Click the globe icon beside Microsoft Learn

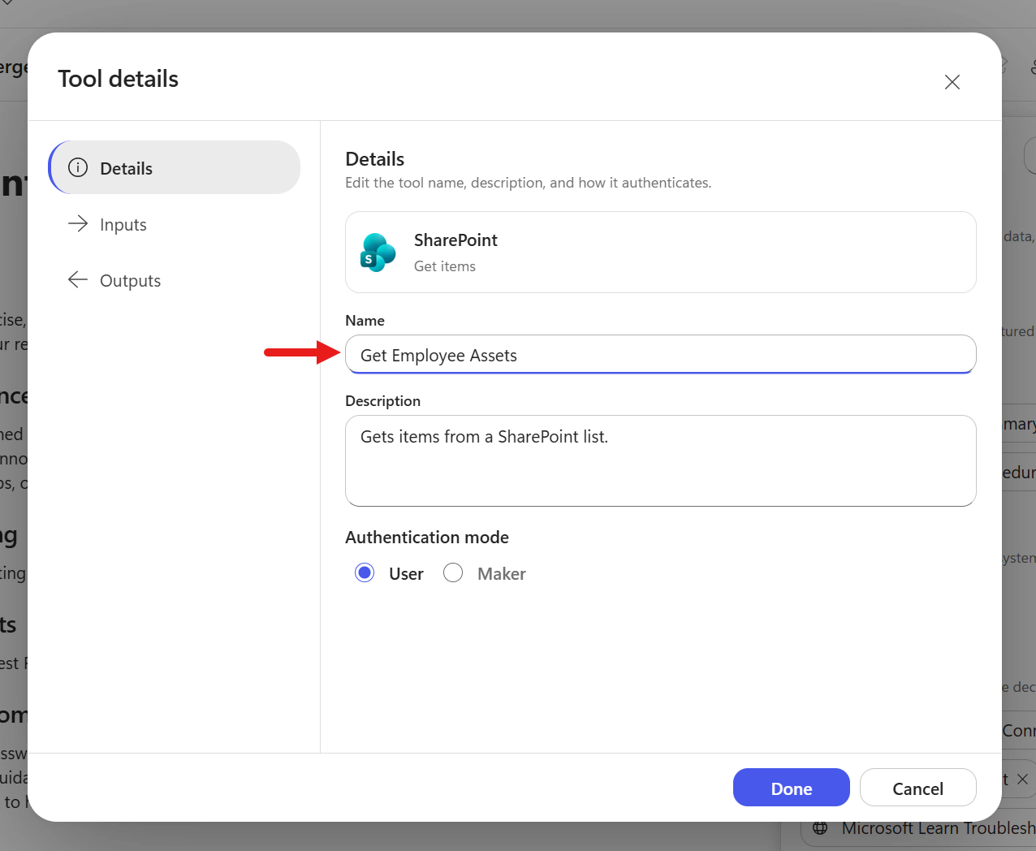(821, 828)
